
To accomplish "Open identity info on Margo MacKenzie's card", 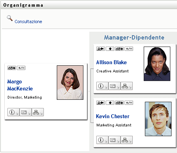I will 13,112.
